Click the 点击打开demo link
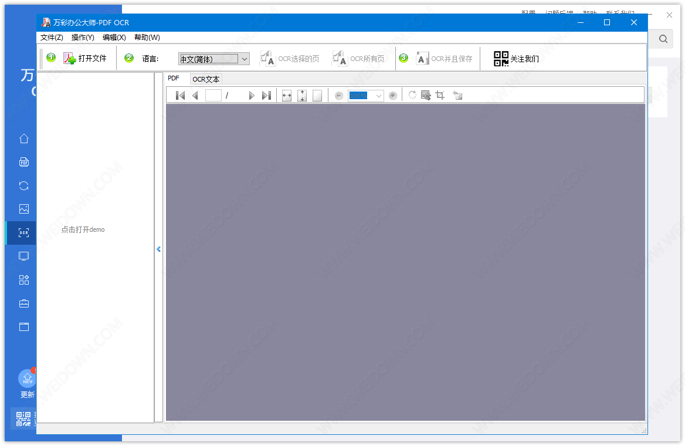This screenshot has width=685, height=446. (83, 229)
